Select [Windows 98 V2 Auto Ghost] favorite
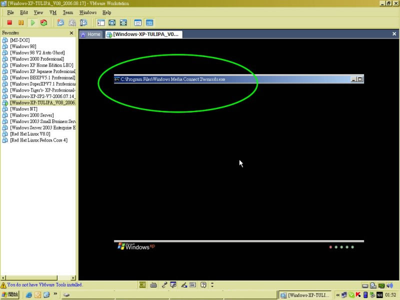The width and height of the screenshot is (400, 300). (37, 52)
